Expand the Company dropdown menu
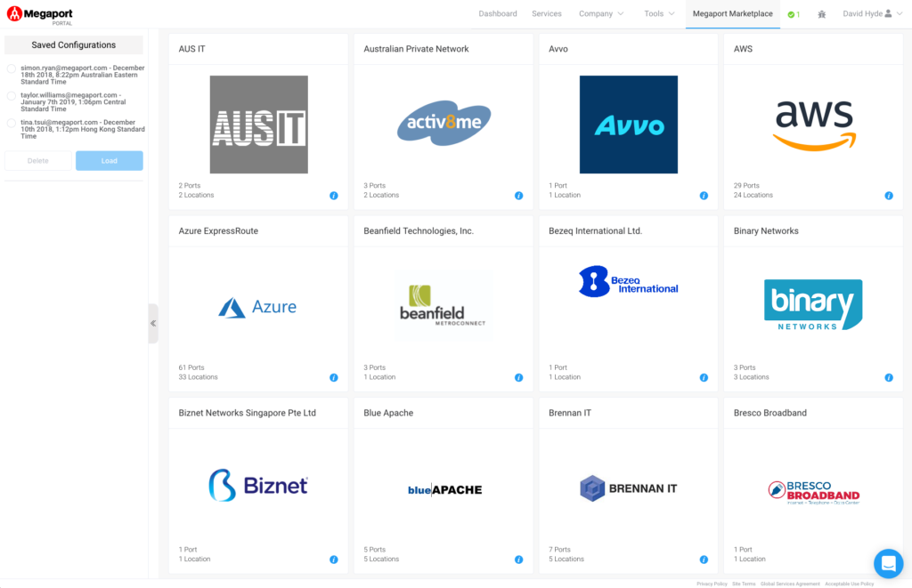The width and height of the screenshot is (912, 588). 601,14
